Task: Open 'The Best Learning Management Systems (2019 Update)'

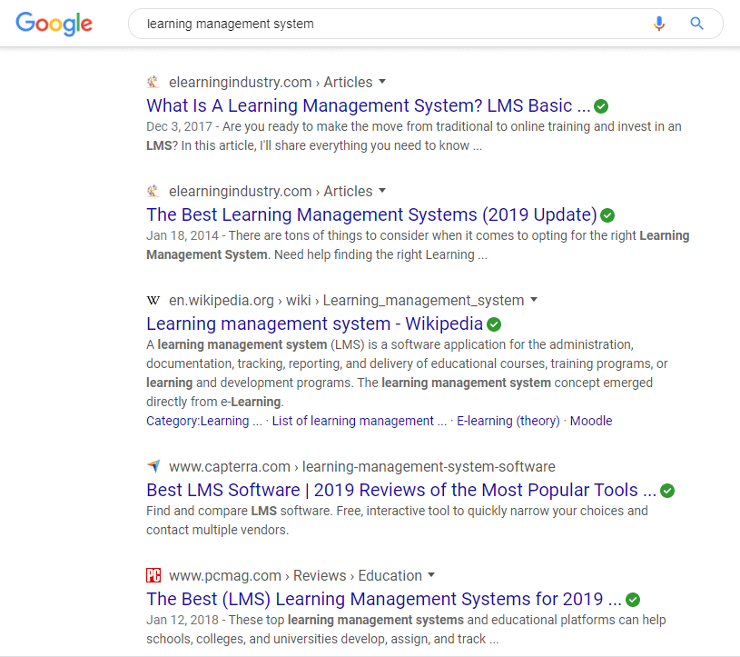Action: pyautogui.click(x=371, y=214)
